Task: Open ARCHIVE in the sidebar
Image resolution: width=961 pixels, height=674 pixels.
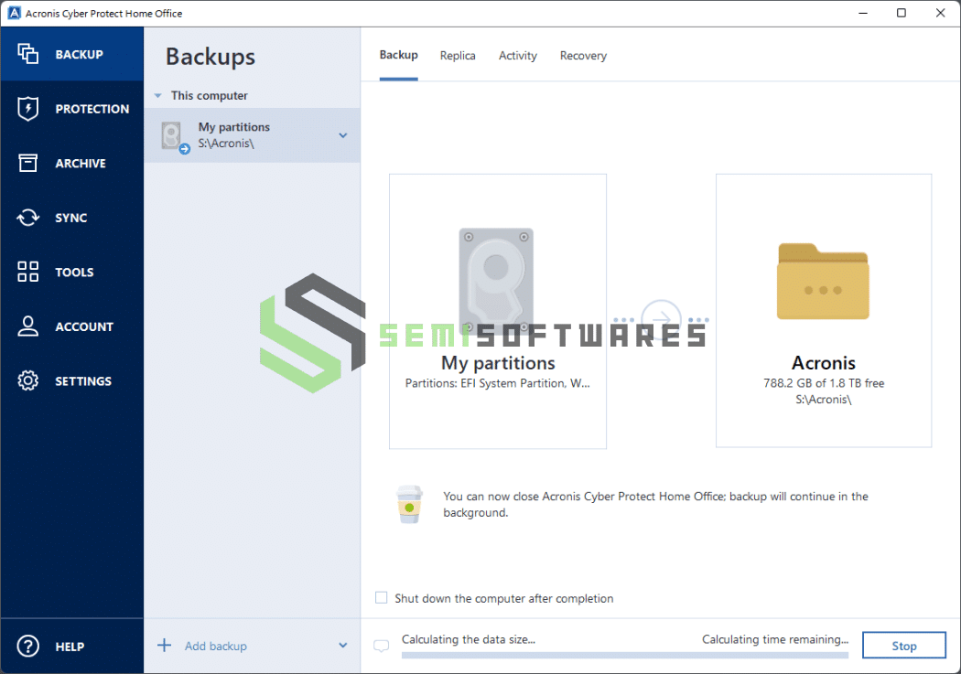Action: (x=72, y=163)
